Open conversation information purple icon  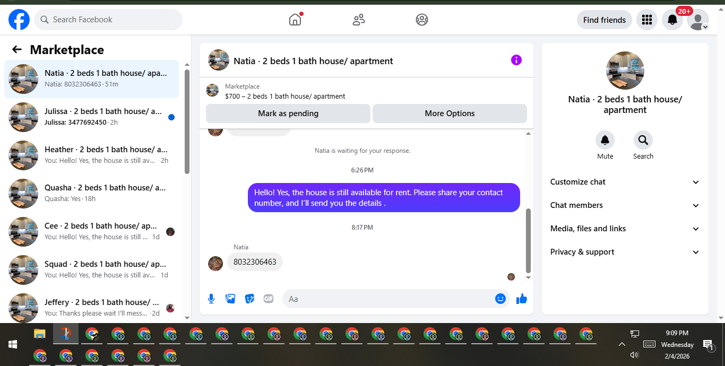tap(516, 60)
